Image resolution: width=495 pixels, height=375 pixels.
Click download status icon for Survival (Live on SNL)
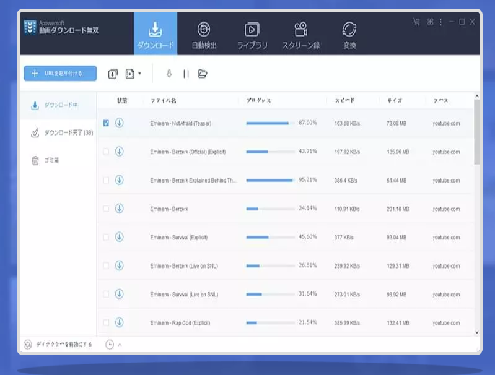click(x=120, y=294)
